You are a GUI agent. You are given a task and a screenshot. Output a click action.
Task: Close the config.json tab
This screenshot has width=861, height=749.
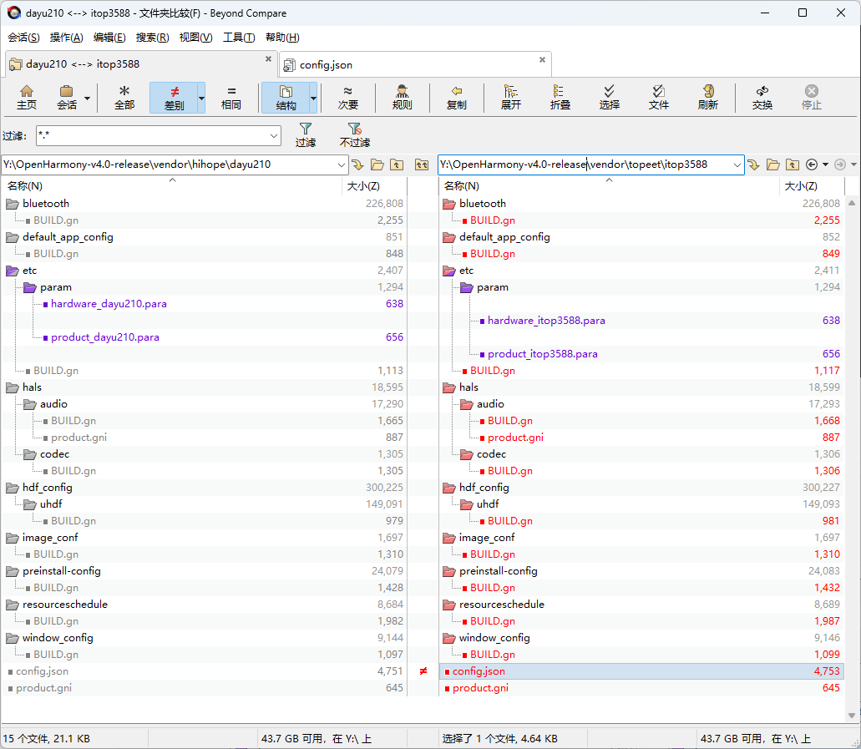(x=542, y=59)
